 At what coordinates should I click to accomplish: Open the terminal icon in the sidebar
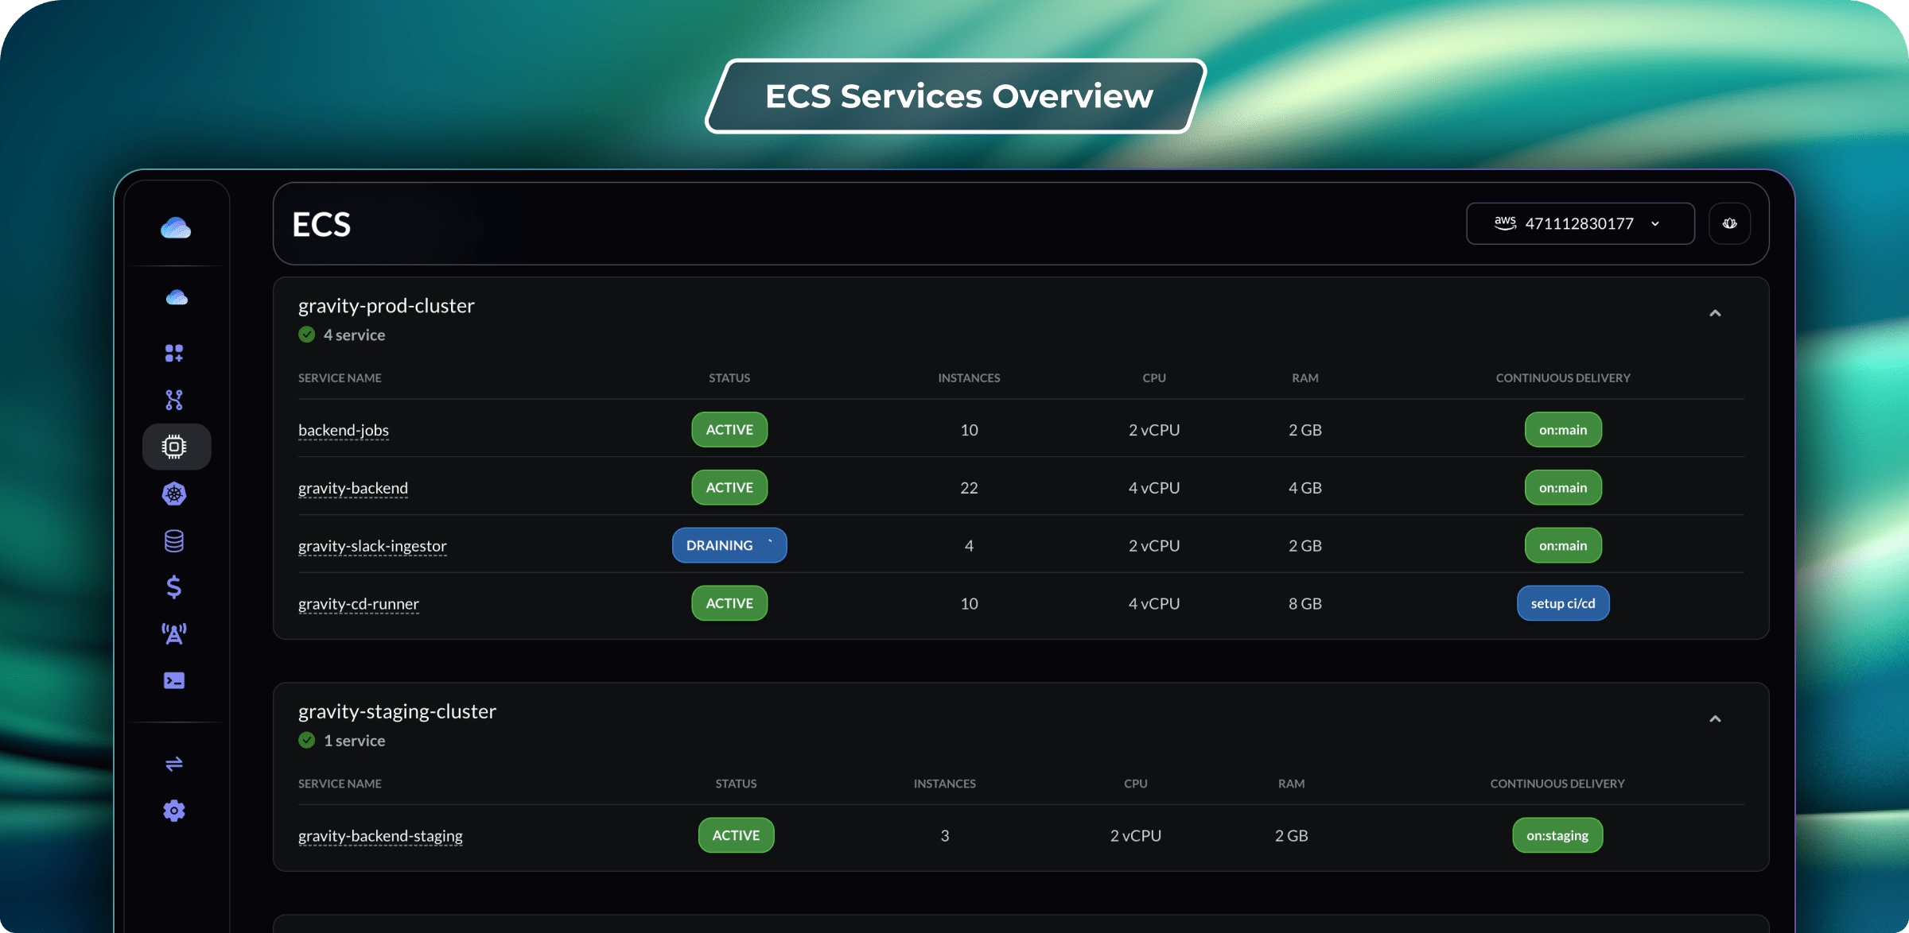click(174, 680)
